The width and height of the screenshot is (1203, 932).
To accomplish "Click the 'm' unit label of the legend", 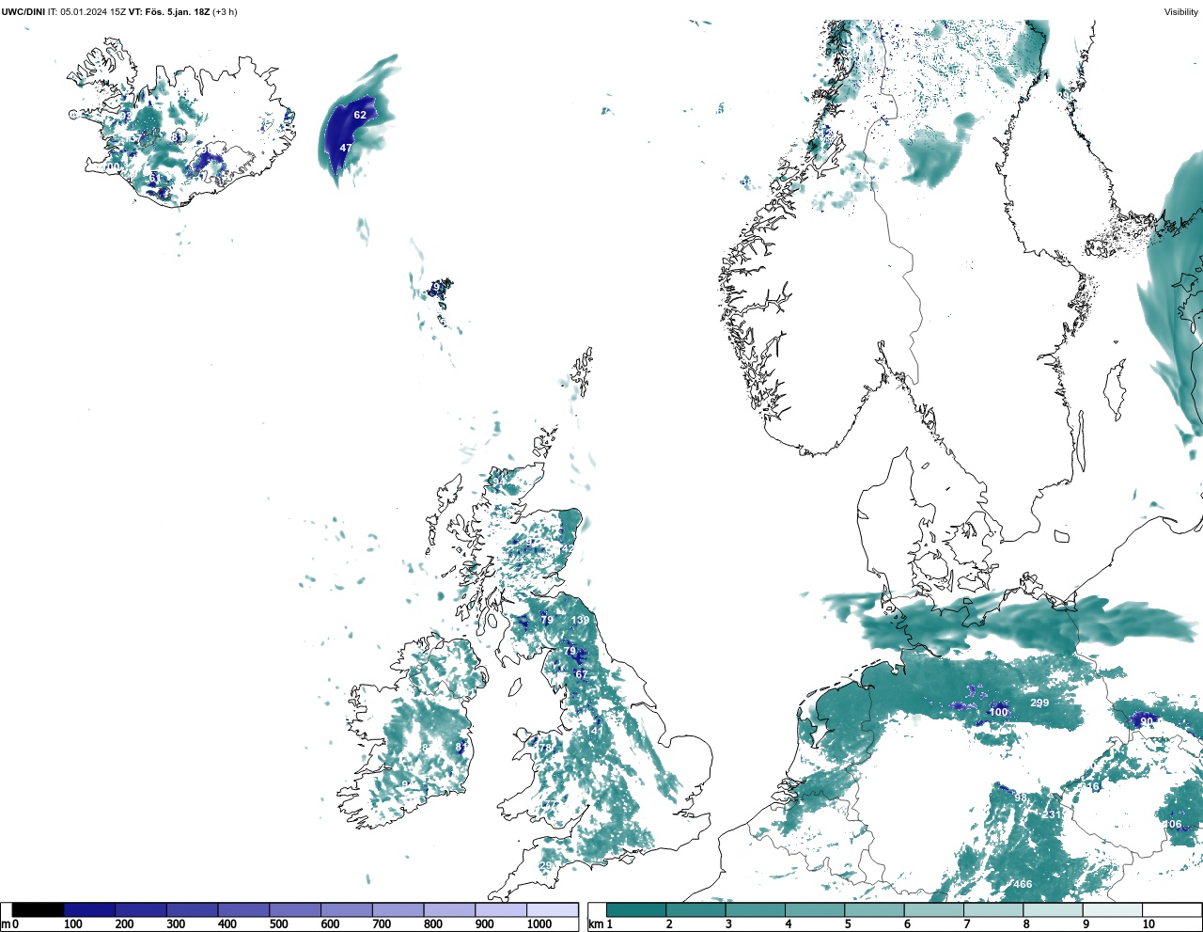I will pyautogui.click(x=6, y=924).
